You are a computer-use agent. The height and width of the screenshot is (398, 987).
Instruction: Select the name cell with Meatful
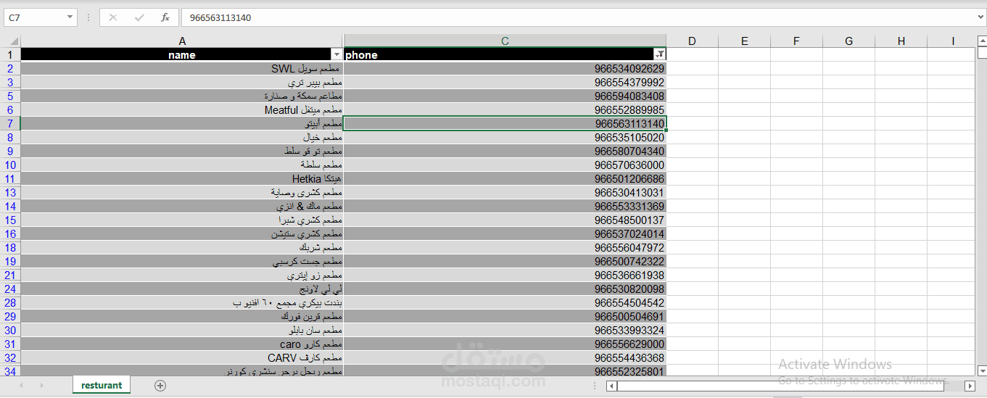[182, 110]
